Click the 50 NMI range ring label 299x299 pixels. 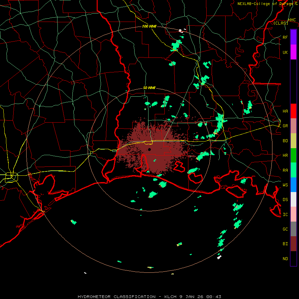(x=149, y=88)
